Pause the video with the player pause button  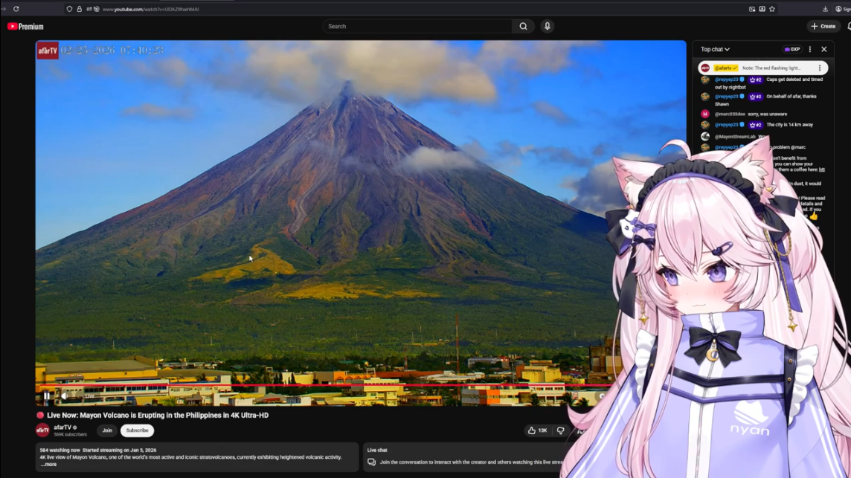pyautogui.click(x=47, y=396)
